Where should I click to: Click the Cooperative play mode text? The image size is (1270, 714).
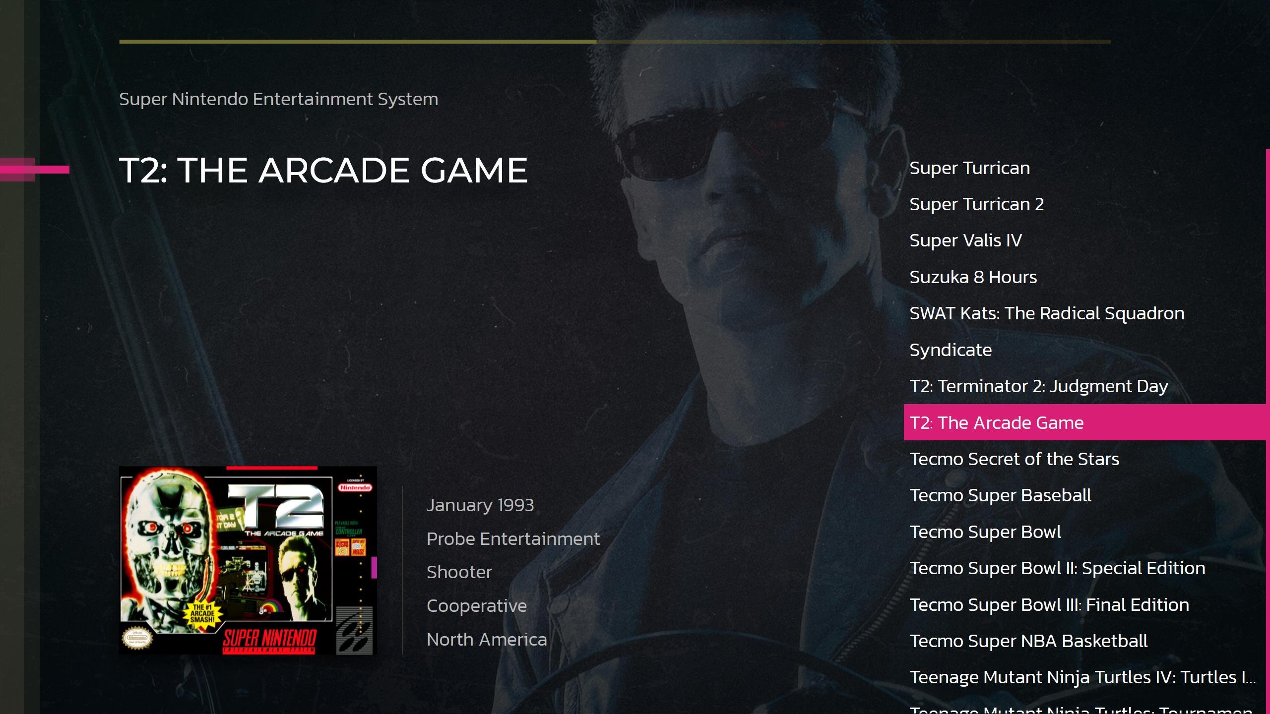click(476, 606)
